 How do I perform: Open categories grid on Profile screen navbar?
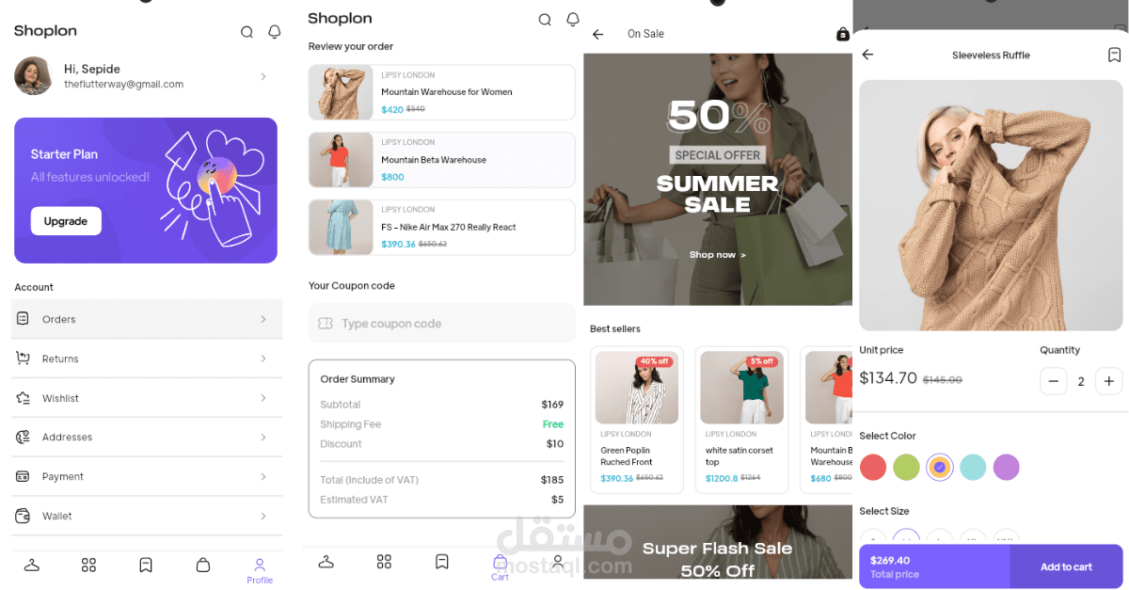(x=88, y=565)
